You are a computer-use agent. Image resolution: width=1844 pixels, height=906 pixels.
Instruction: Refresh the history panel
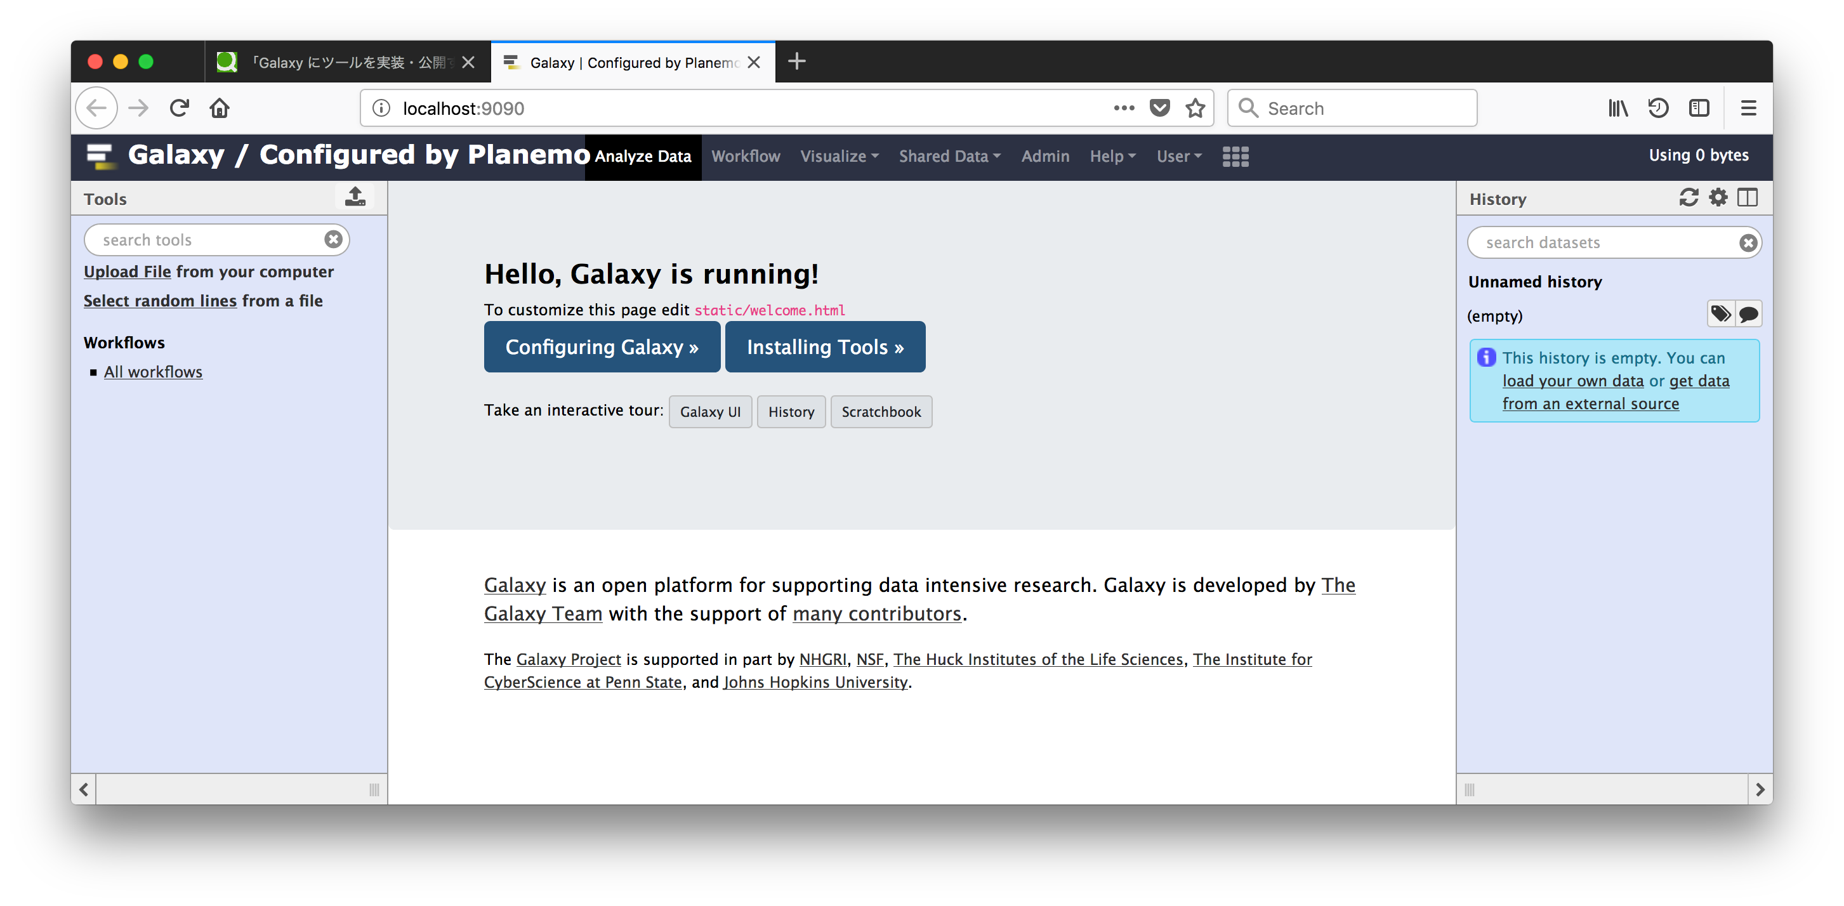[1689, 197]
